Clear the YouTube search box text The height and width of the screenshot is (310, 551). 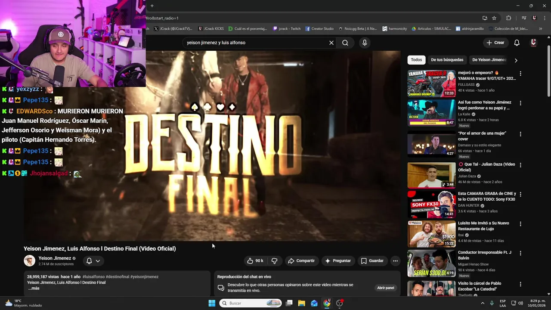331,43
